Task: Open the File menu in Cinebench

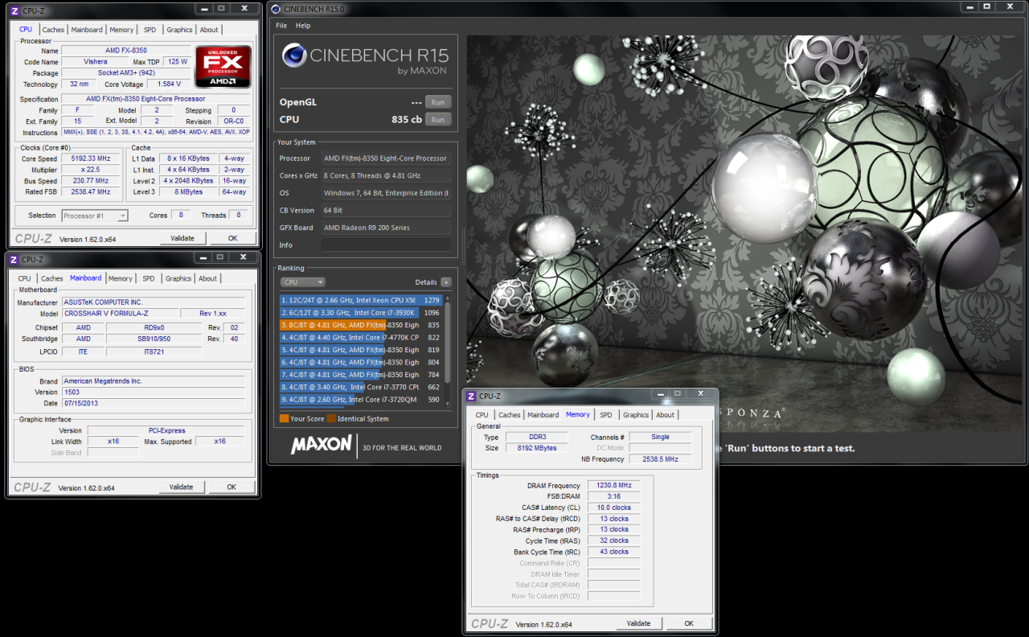Action: click(281, 26)
